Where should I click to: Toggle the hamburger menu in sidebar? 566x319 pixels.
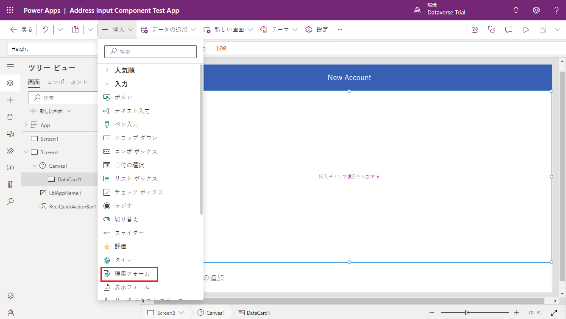(10, 67)
